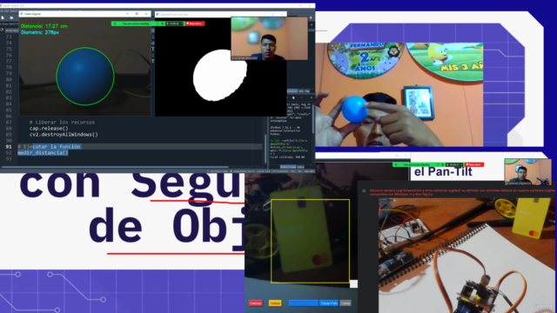Click the red interrupt kernel icon in console
557x313 pixels.
pos(301,98)
